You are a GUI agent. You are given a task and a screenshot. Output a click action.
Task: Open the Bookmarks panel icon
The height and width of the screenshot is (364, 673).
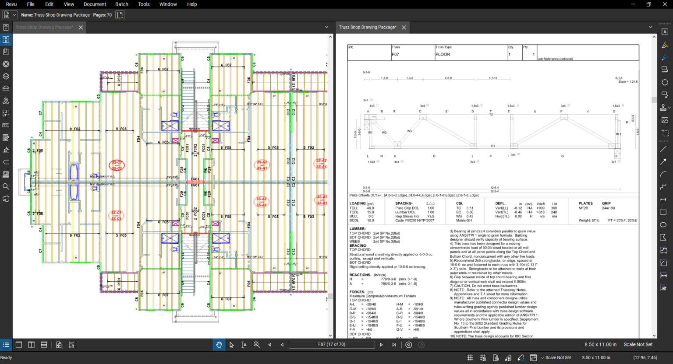pos(6,52)
